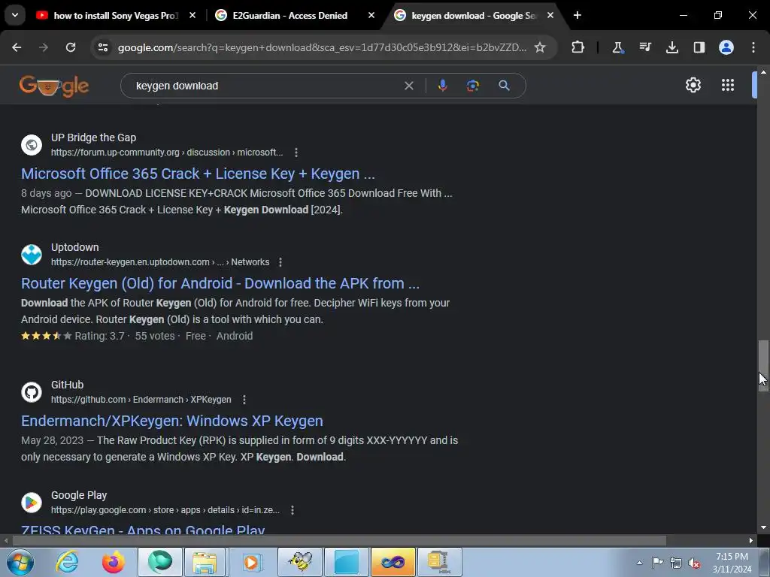This screenshot has height=577, width=770.
Task: Click the Google Play result favicon
Action: point(32,503)
